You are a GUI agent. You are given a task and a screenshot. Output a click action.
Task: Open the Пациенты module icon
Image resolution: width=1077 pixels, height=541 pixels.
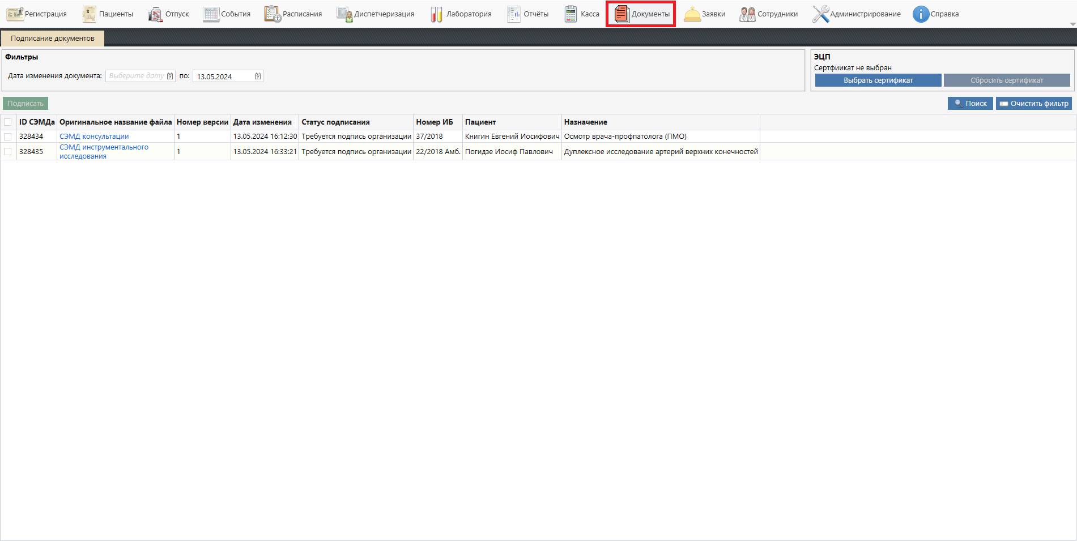click(x=89, y=14)
